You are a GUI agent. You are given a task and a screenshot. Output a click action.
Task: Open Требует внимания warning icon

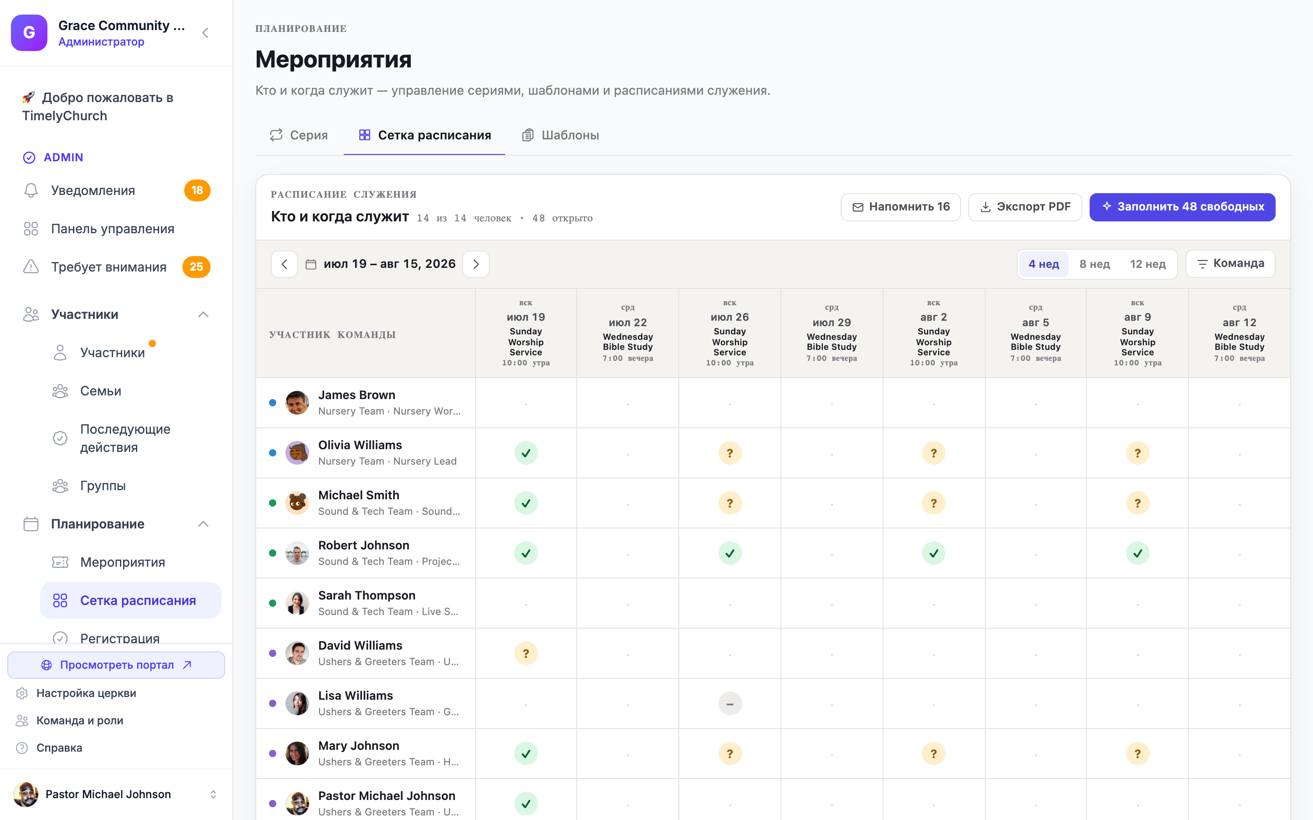click(x=31, y=267)
